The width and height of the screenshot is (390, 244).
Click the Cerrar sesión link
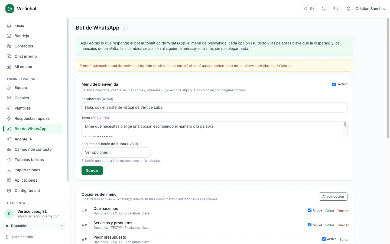pos(19,237)
